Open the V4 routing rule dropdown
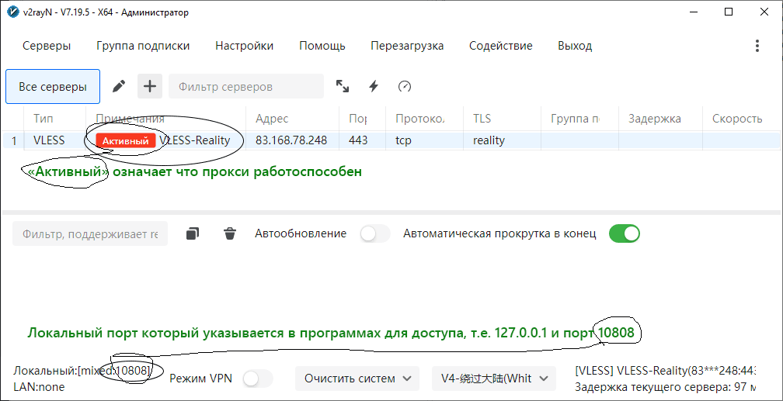 [x=494, y=379]
